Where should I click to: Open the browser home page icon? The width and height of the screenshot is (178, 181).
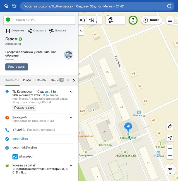(6, 6)
